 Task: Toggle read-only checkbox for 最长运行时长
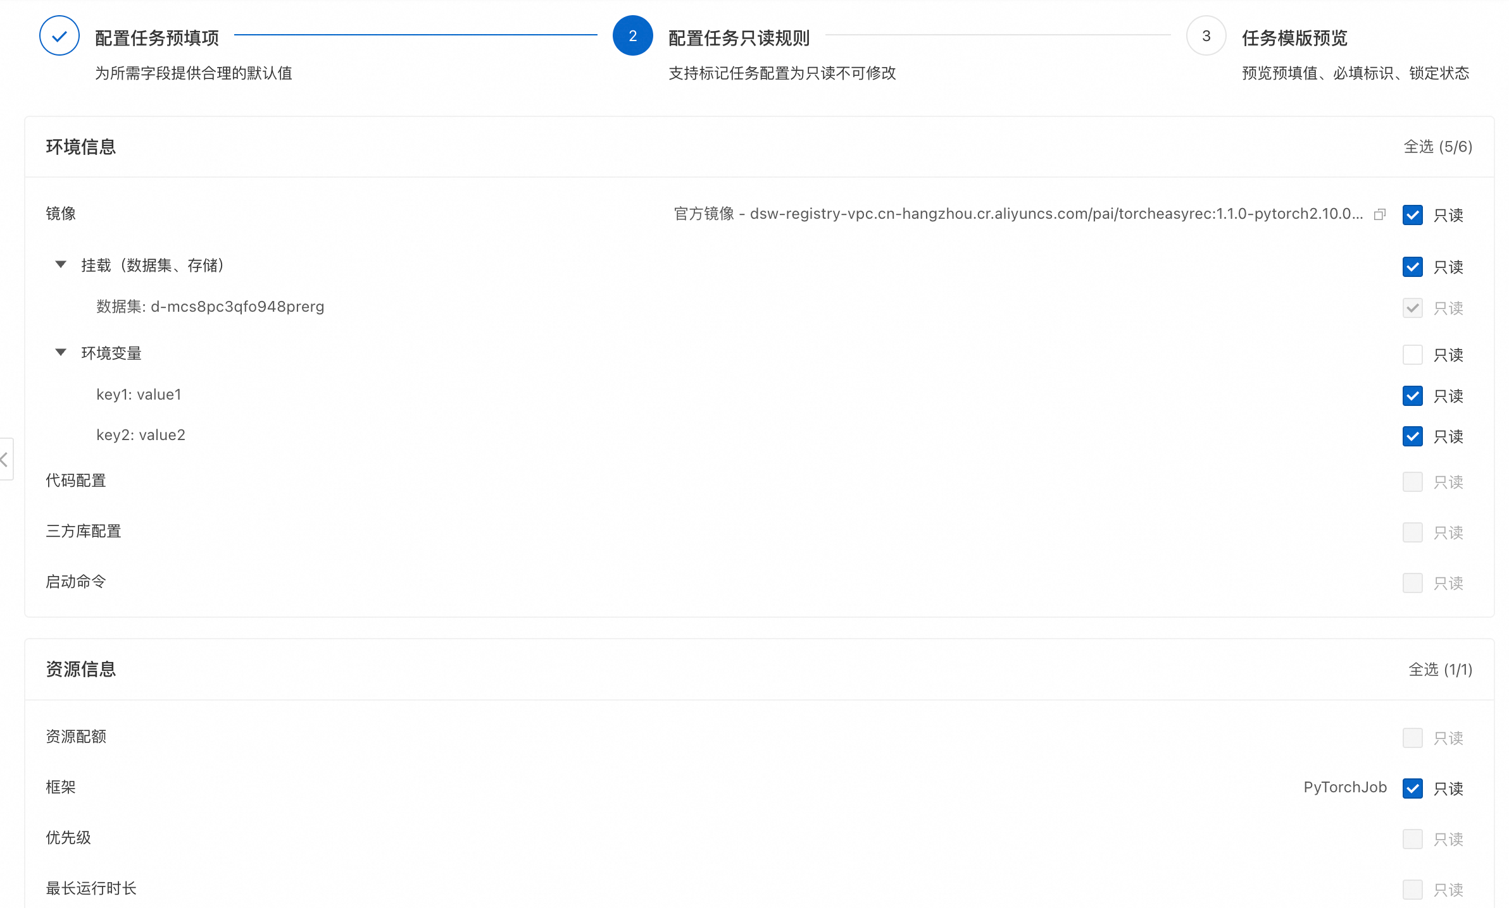point(1413,890)
